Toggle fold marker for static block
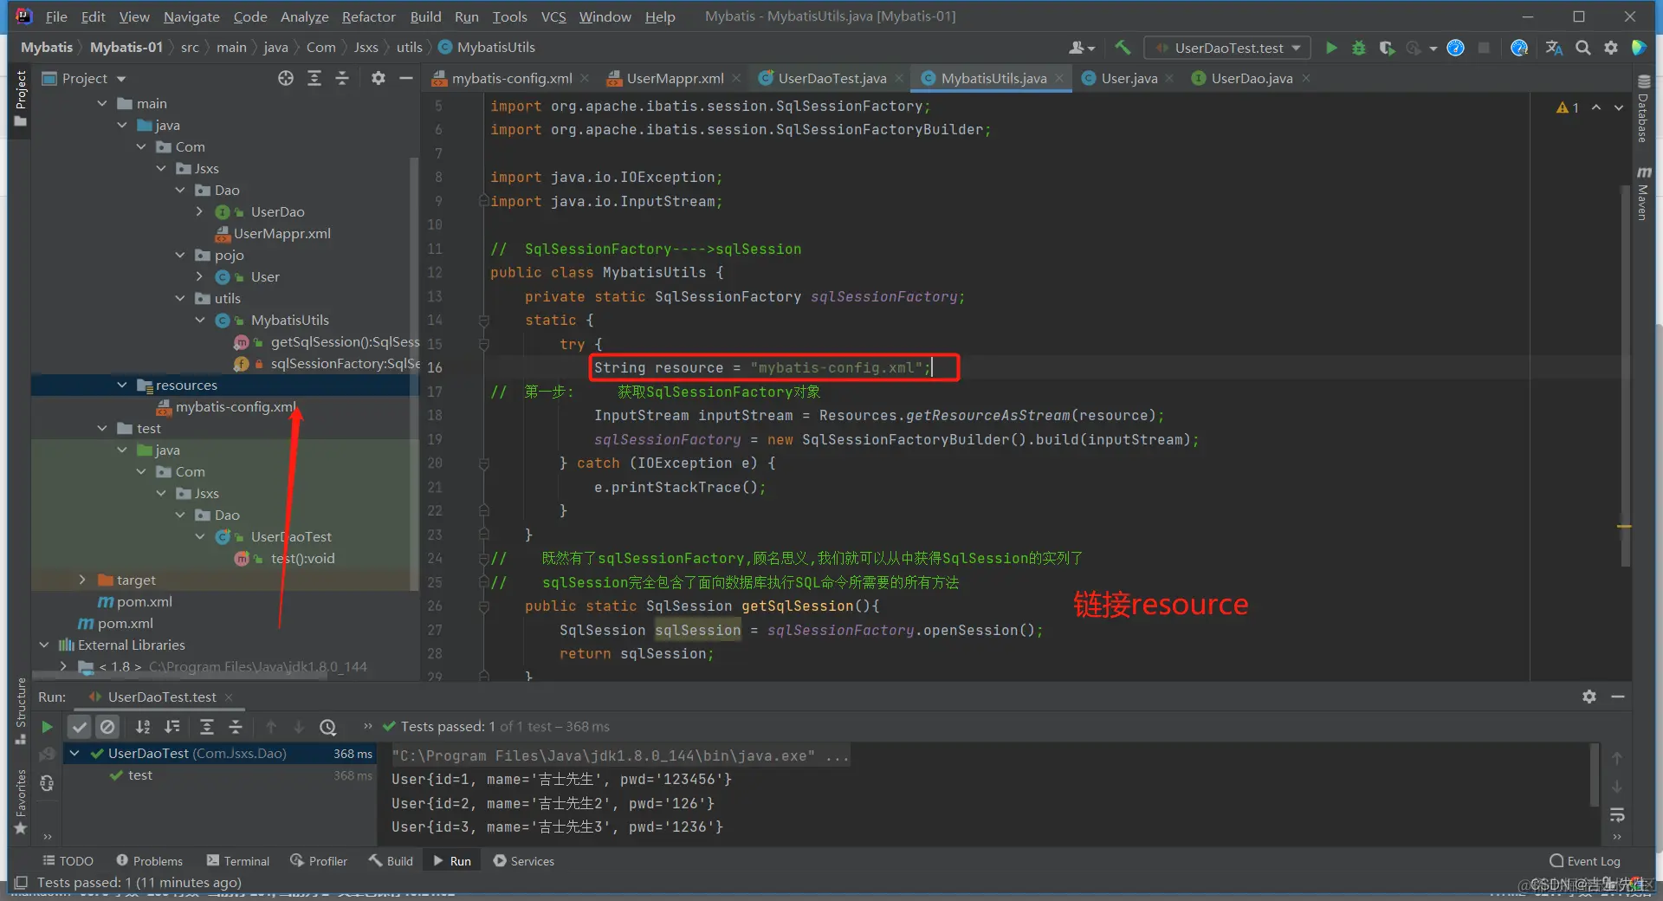1663x901 pixels. tap(484, 321)
